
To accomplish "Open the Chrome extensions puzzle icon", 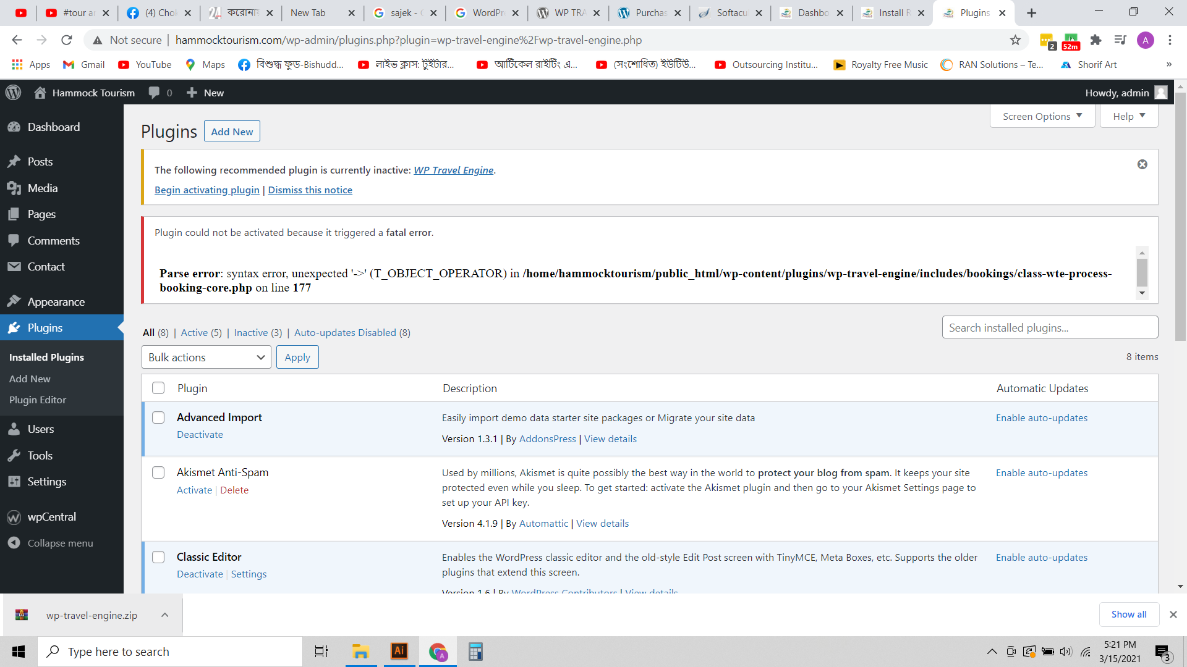I will click(1096, 40).
